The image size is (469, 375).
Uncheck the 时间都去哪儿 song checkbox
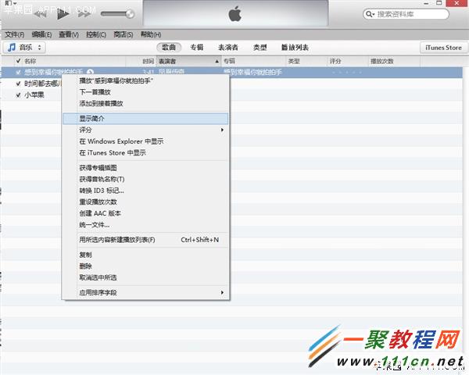tap(18, 84)
